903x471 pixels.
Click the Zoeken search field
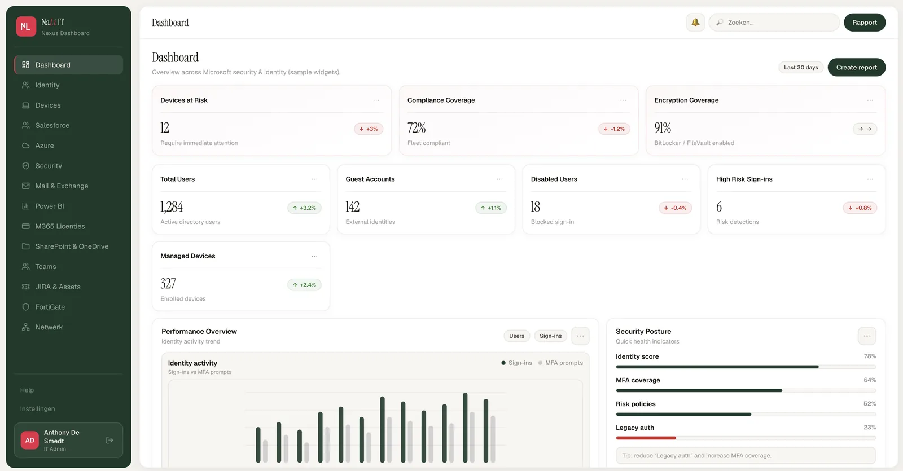pyautogui.click(x=774, y=23)
